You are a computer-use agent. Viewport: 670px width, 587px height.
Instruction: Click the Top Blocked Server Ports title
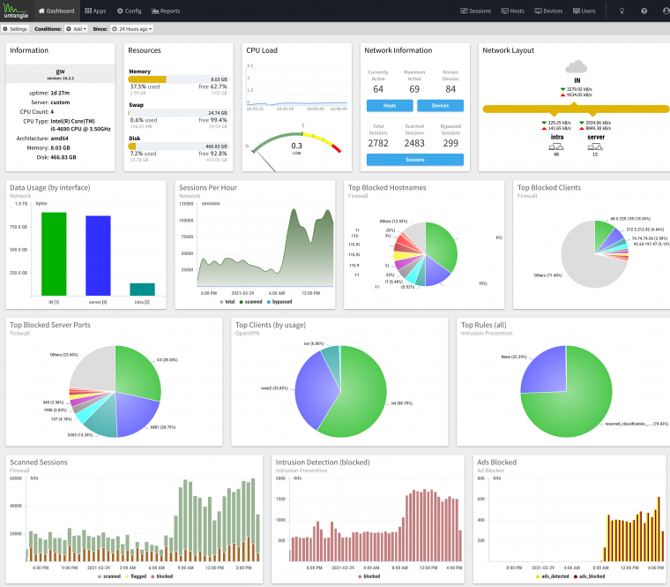[x=50, y=325]
